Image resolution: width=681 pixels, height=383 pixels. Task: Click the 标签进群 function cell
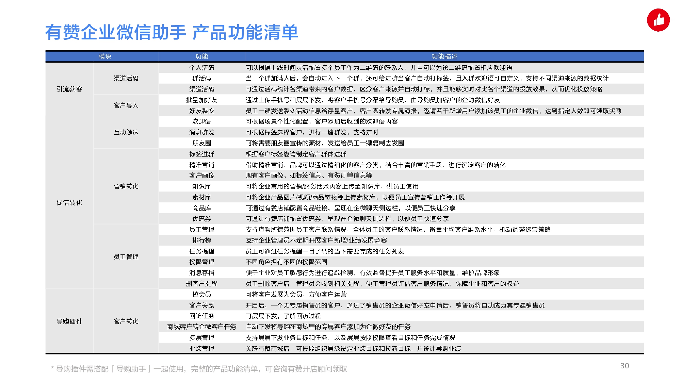point(201,154)
